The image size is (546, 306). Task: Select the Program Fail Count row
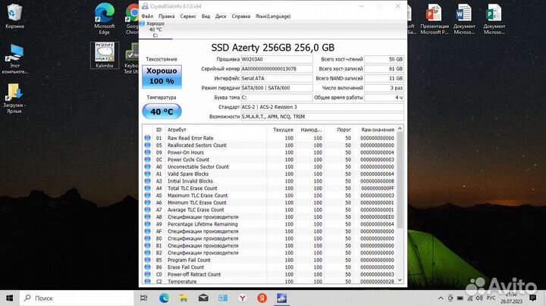[x=269, y=260]
